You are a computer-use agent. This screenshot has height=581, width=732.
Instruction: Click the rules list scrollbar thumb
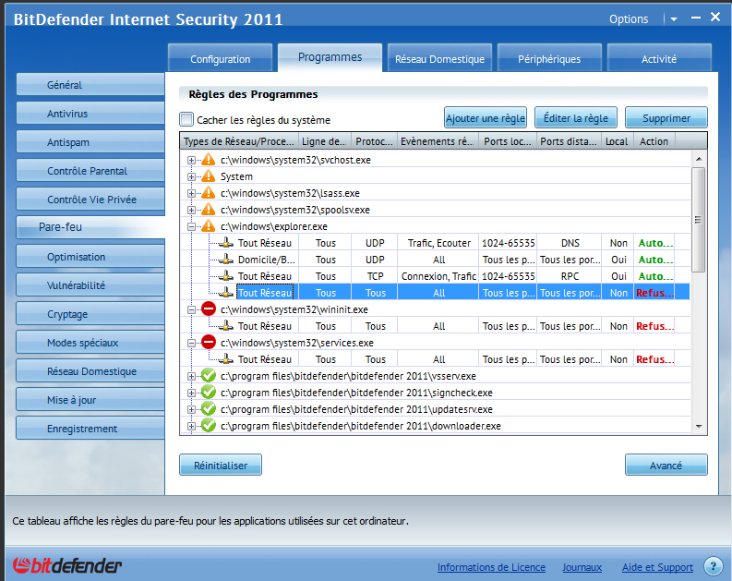click(699, 220)
